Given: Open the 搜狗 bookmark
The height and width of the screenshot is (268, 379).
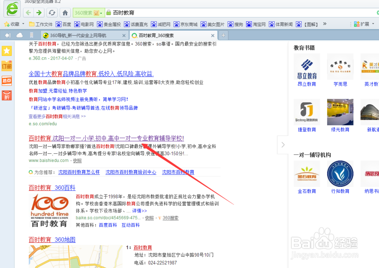Looking at the screenshot, I should (x=235, y=24).
